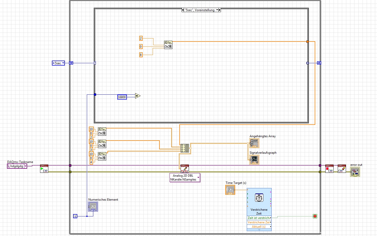Expand the Verstrichene Zeit node bottom chevron
Screen dimensions: 377x236
point(259,230)
